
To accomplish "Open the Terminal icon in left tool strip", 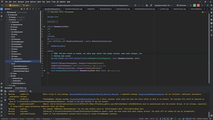I will point(2,108).
